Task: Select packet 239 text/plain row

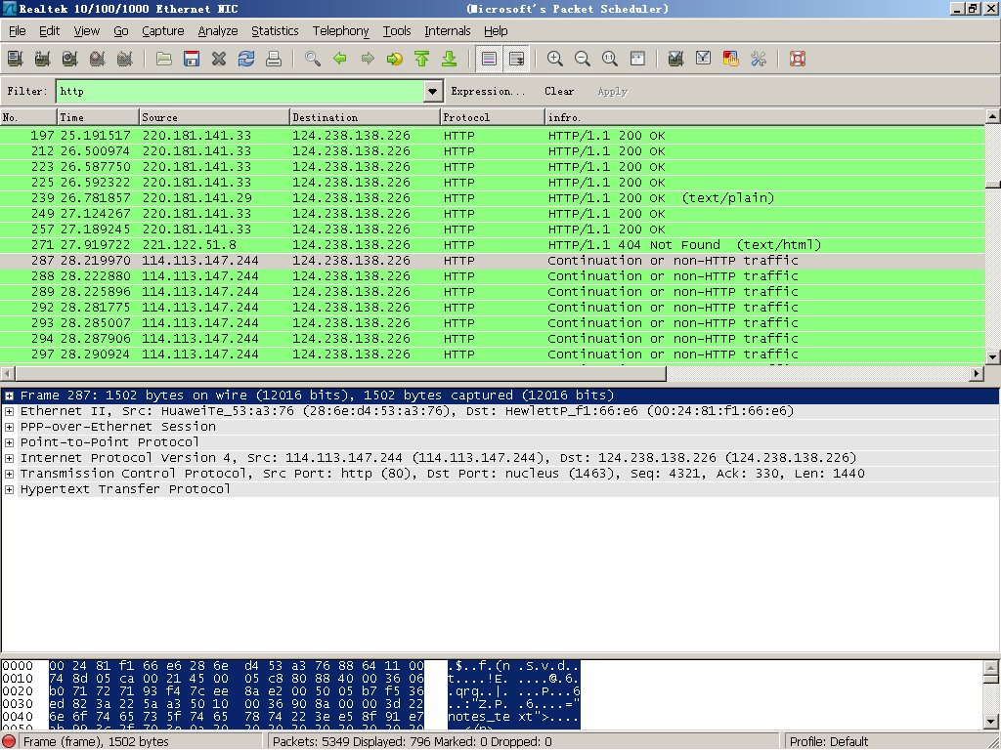Action: coord(493,197)
